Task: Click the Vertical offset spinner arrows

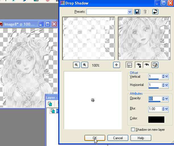Action: pos(163,76)
